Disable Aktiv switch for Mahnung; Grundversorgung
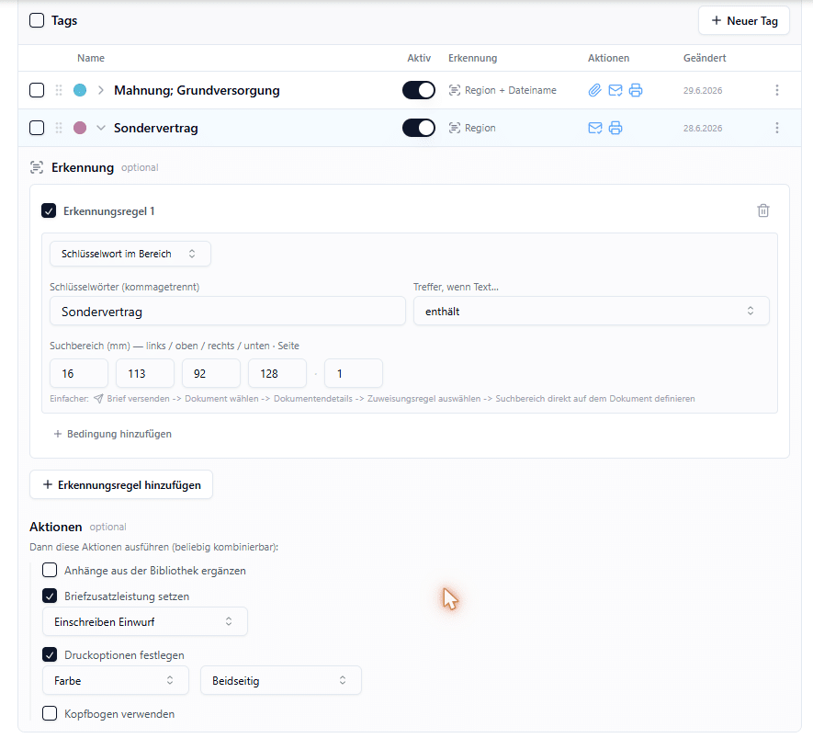Viewport: 813px width, 738px height. click(x=419, y=90)
